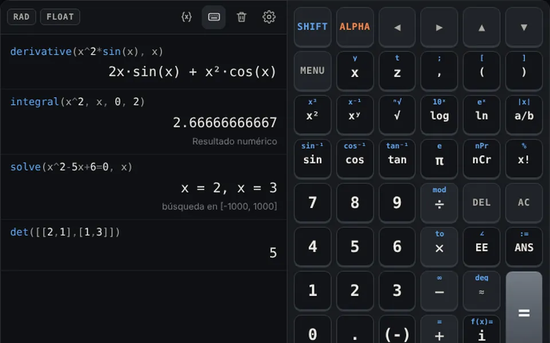
Task: Clear all input with AC
Action: click(x=524, y=202)
